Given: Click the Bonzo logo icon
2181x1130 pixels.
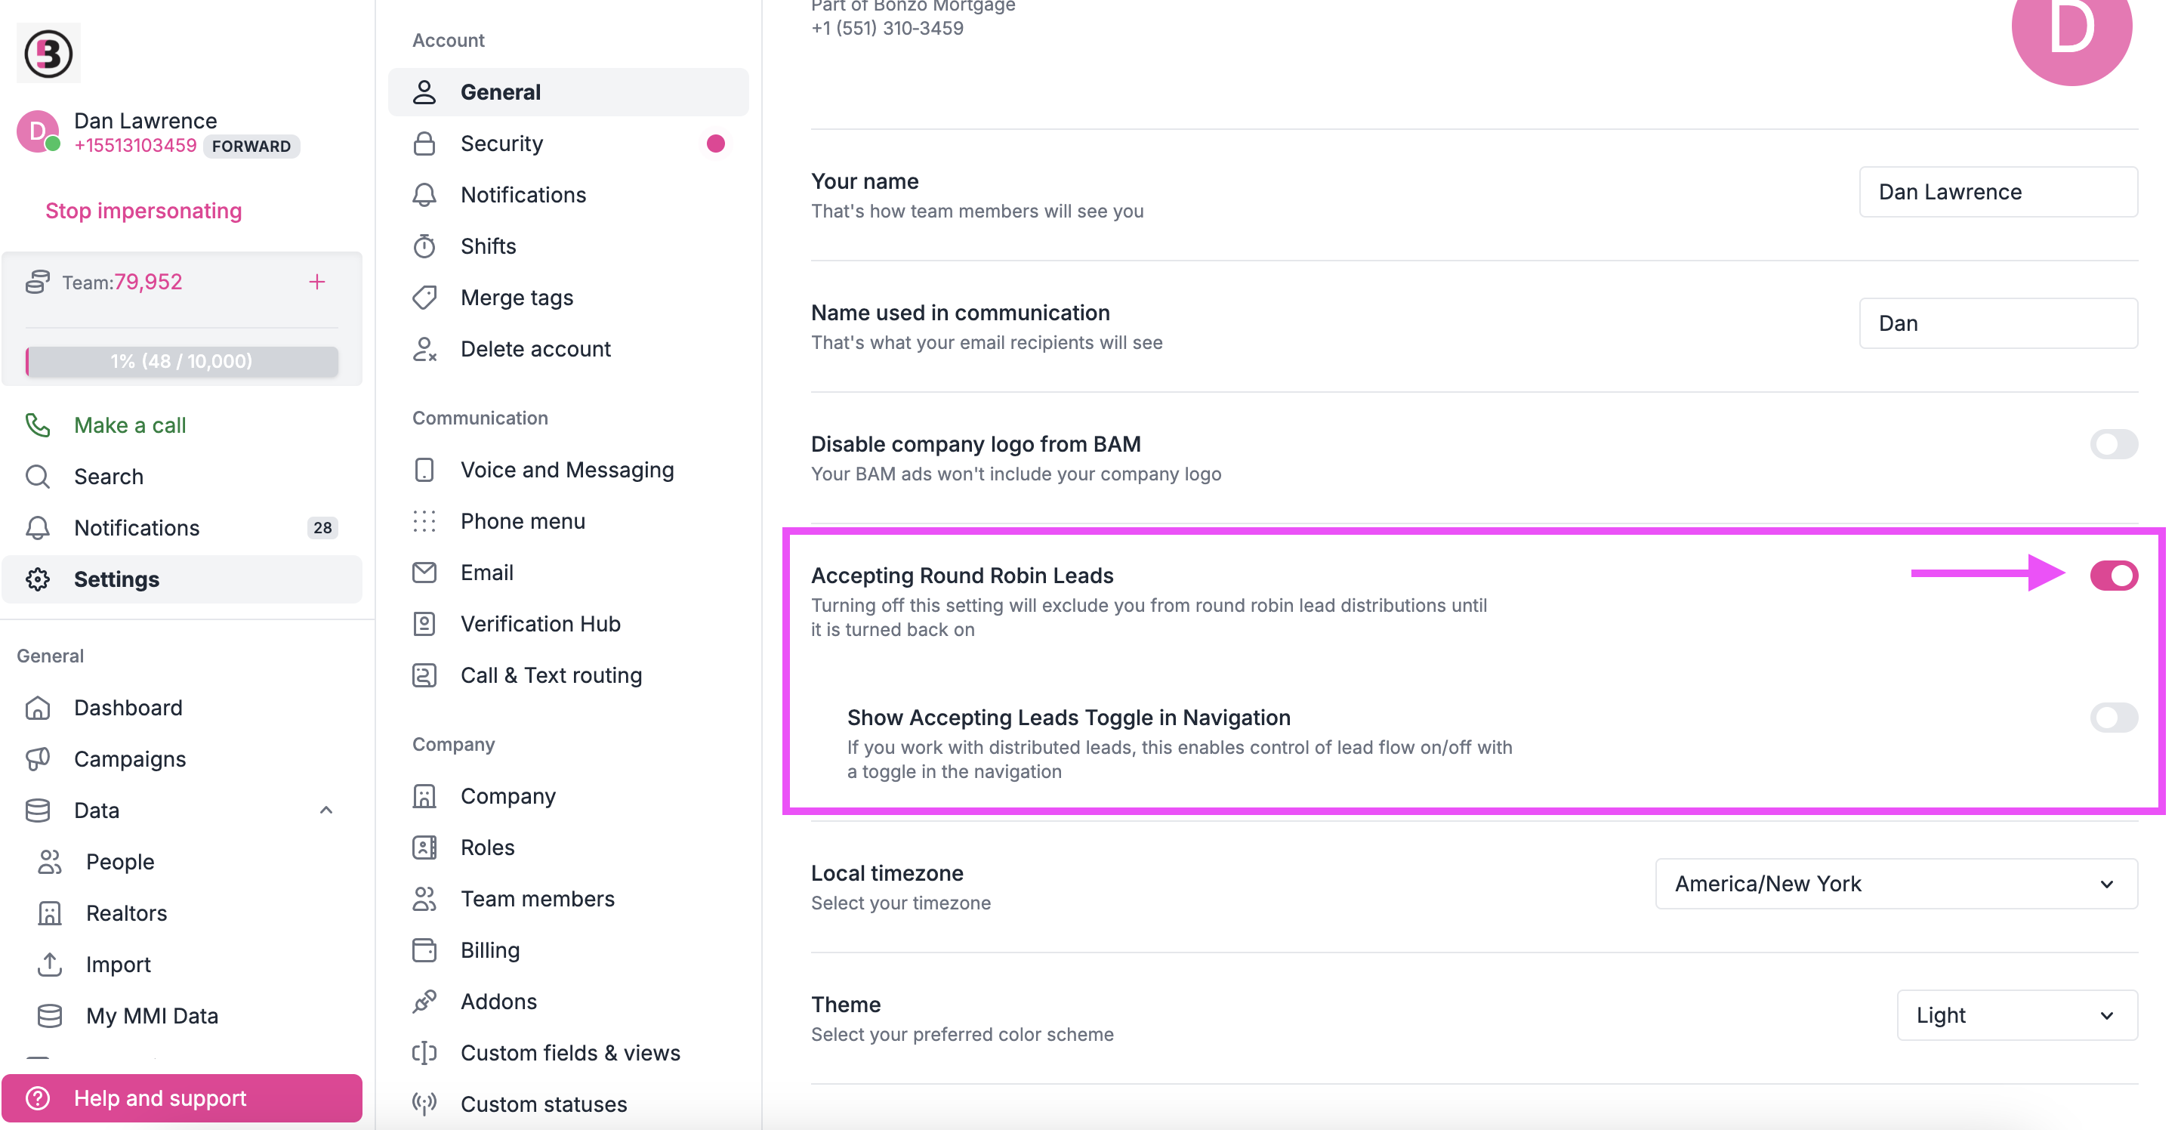Looking at the screenshot, I should point(48,53).
